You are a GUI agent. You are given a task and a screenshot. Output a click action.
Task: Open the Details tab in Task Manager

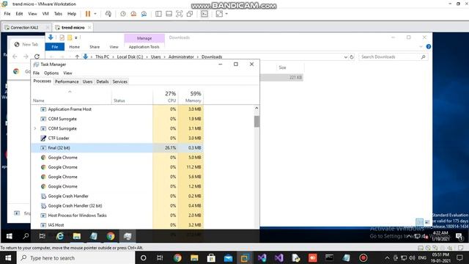coord(103,81)
